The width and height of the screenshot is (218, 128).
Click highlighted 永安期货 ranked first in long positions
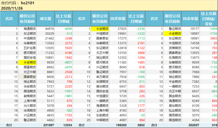point(100,29)
